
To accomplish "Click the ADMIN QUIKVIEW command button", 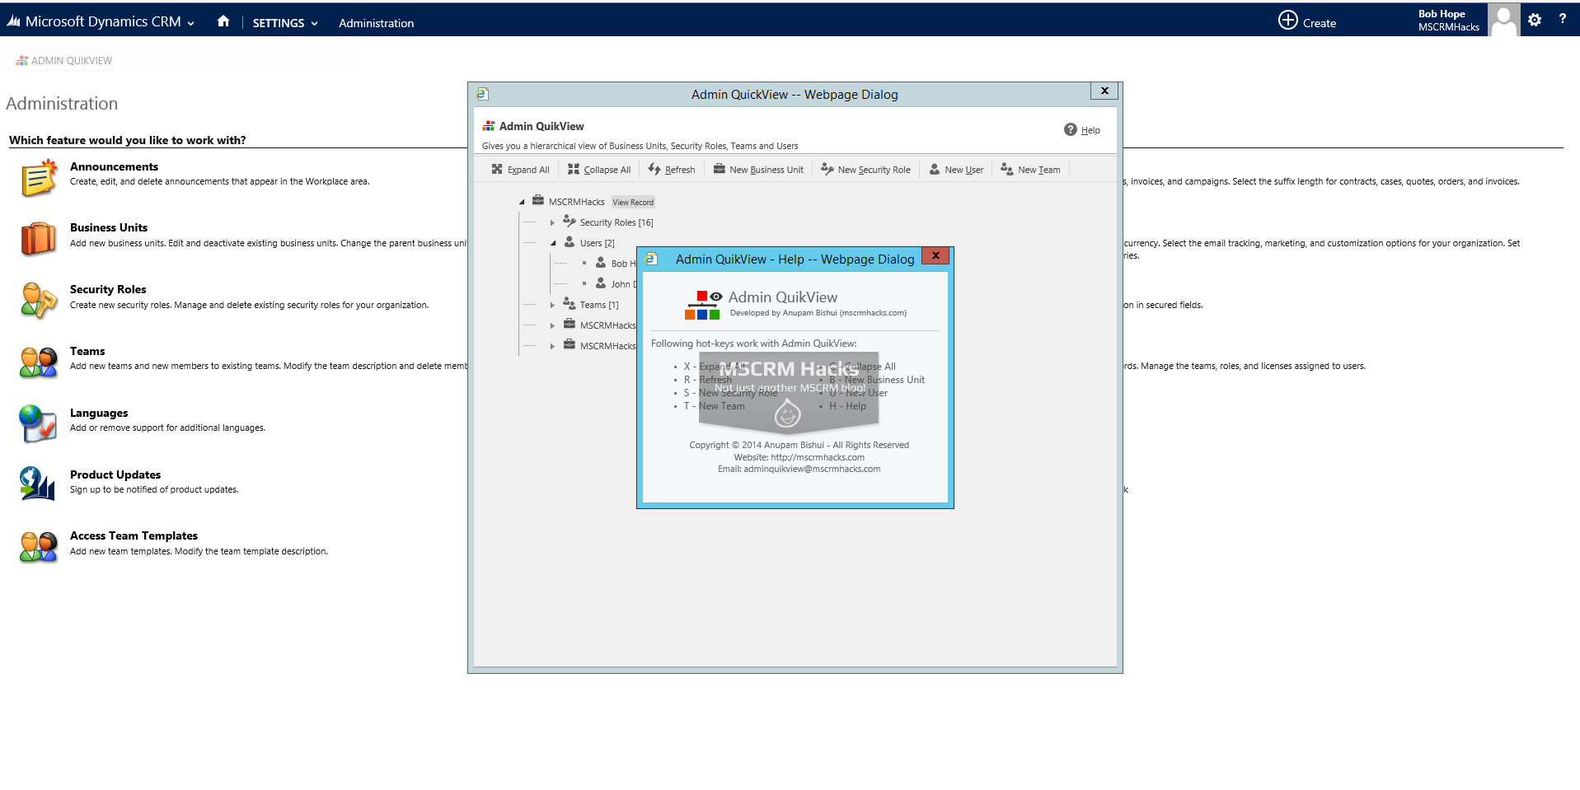I will [x=64, y=61].
